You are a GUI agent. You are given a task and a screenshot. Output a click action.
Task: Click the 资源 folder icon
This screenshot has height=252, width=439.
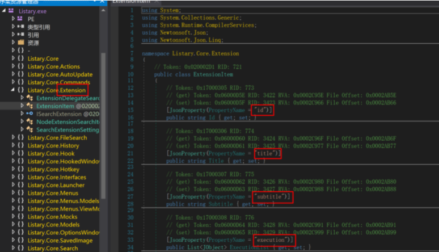pos(21,43)
